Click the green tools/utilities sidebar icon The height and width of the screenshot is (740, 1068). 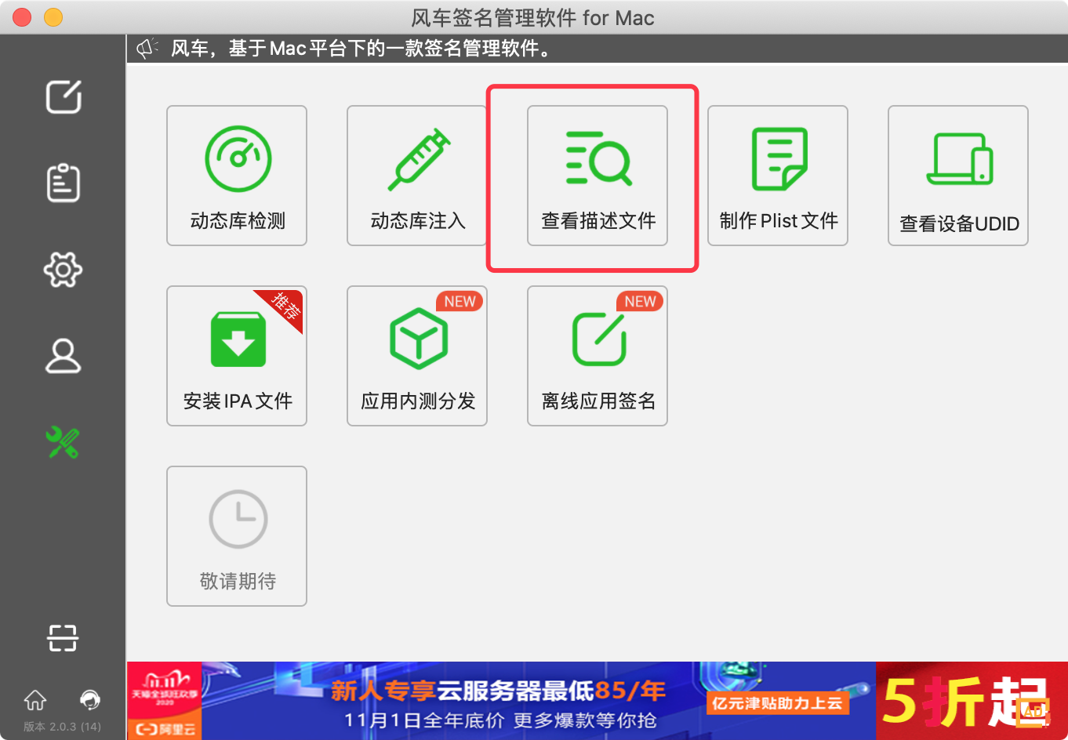(62, 442)
